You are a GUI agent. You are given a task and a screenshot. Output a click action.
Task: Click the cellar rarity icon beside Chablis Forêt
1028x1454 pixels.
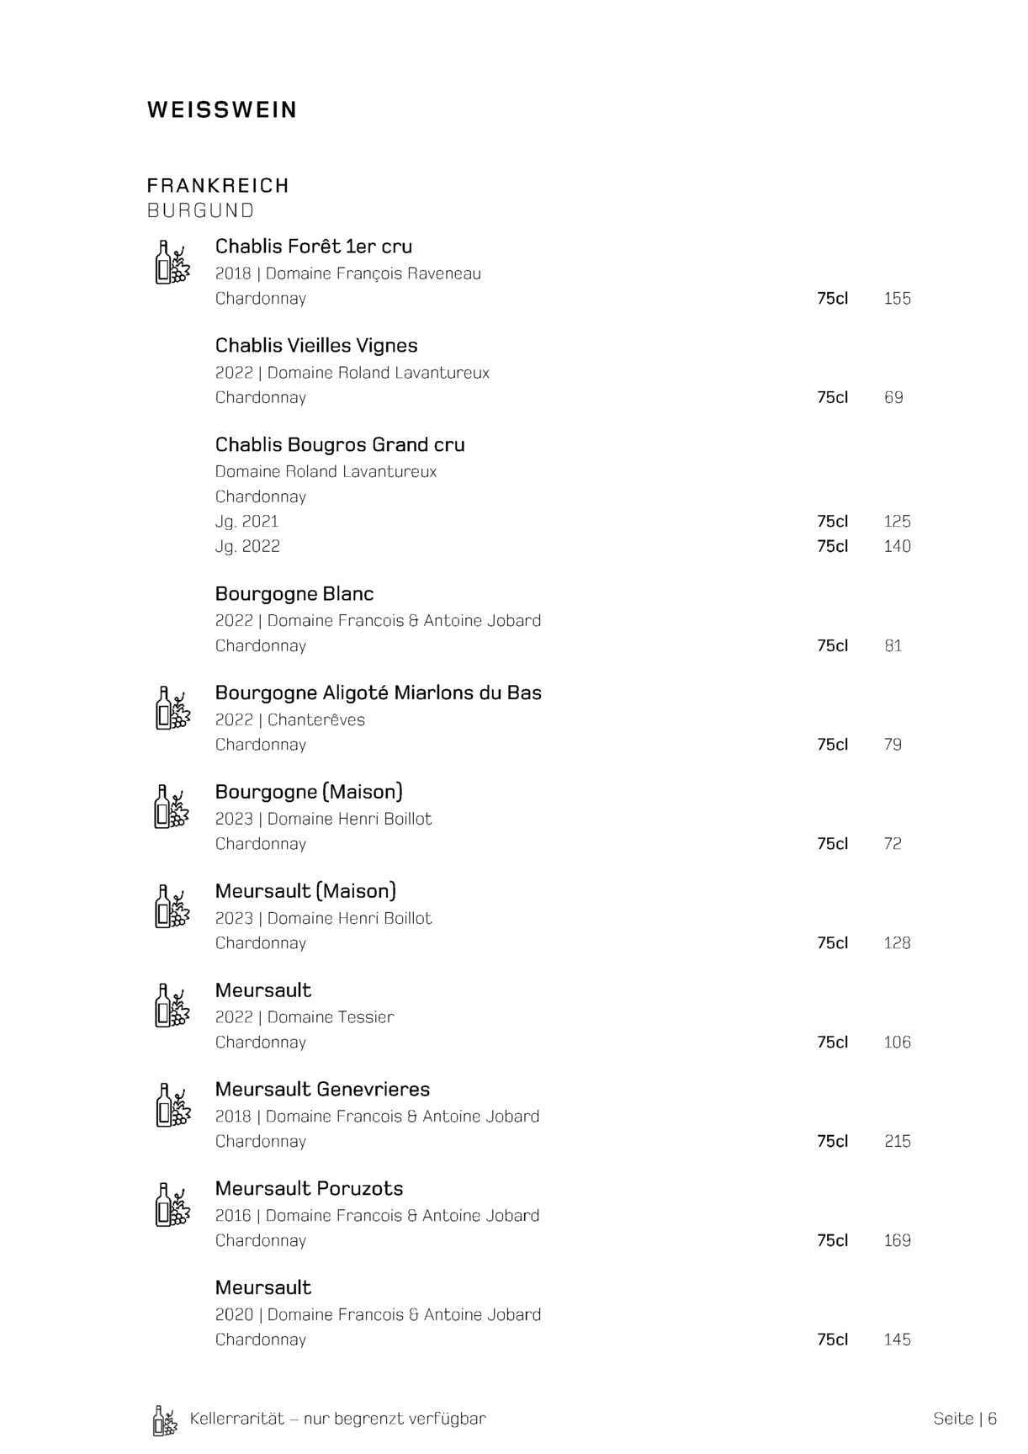(x=172, y=262)
